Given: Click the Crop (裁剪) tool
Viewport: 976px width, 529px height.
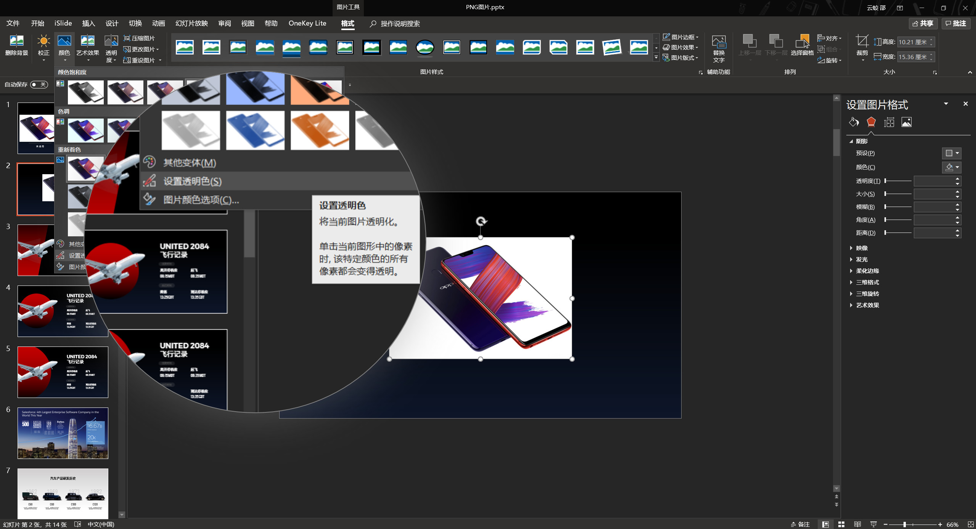Looking at the screenshot, I should pos(862,48).
